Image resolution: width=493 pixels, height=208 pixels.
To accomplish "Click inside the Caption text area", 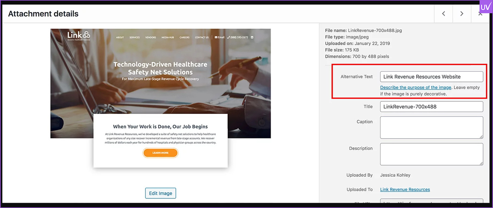I will point(431,127).
